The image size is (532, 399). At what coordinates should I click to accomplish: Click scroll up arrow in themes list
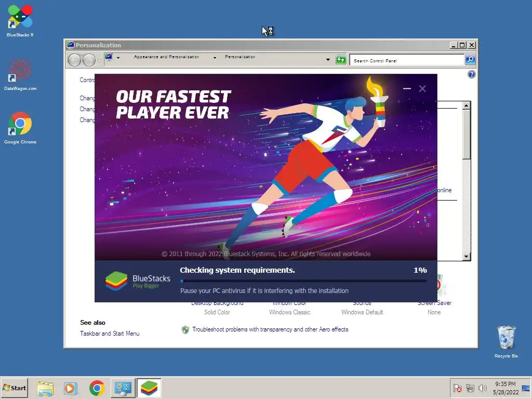coord(467,105)
